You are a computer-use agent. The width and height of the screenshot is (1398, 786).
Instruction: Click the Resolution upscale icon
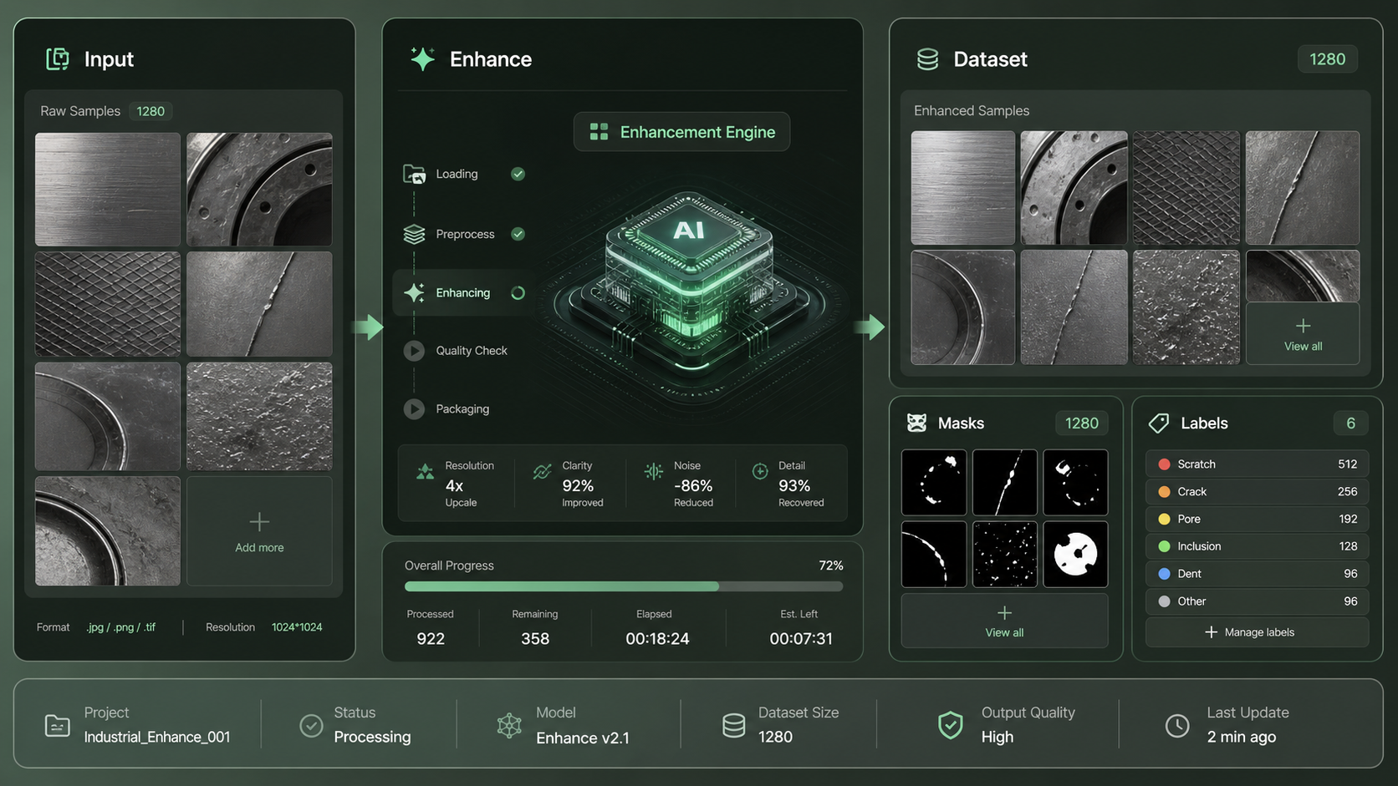click(425, 472)
